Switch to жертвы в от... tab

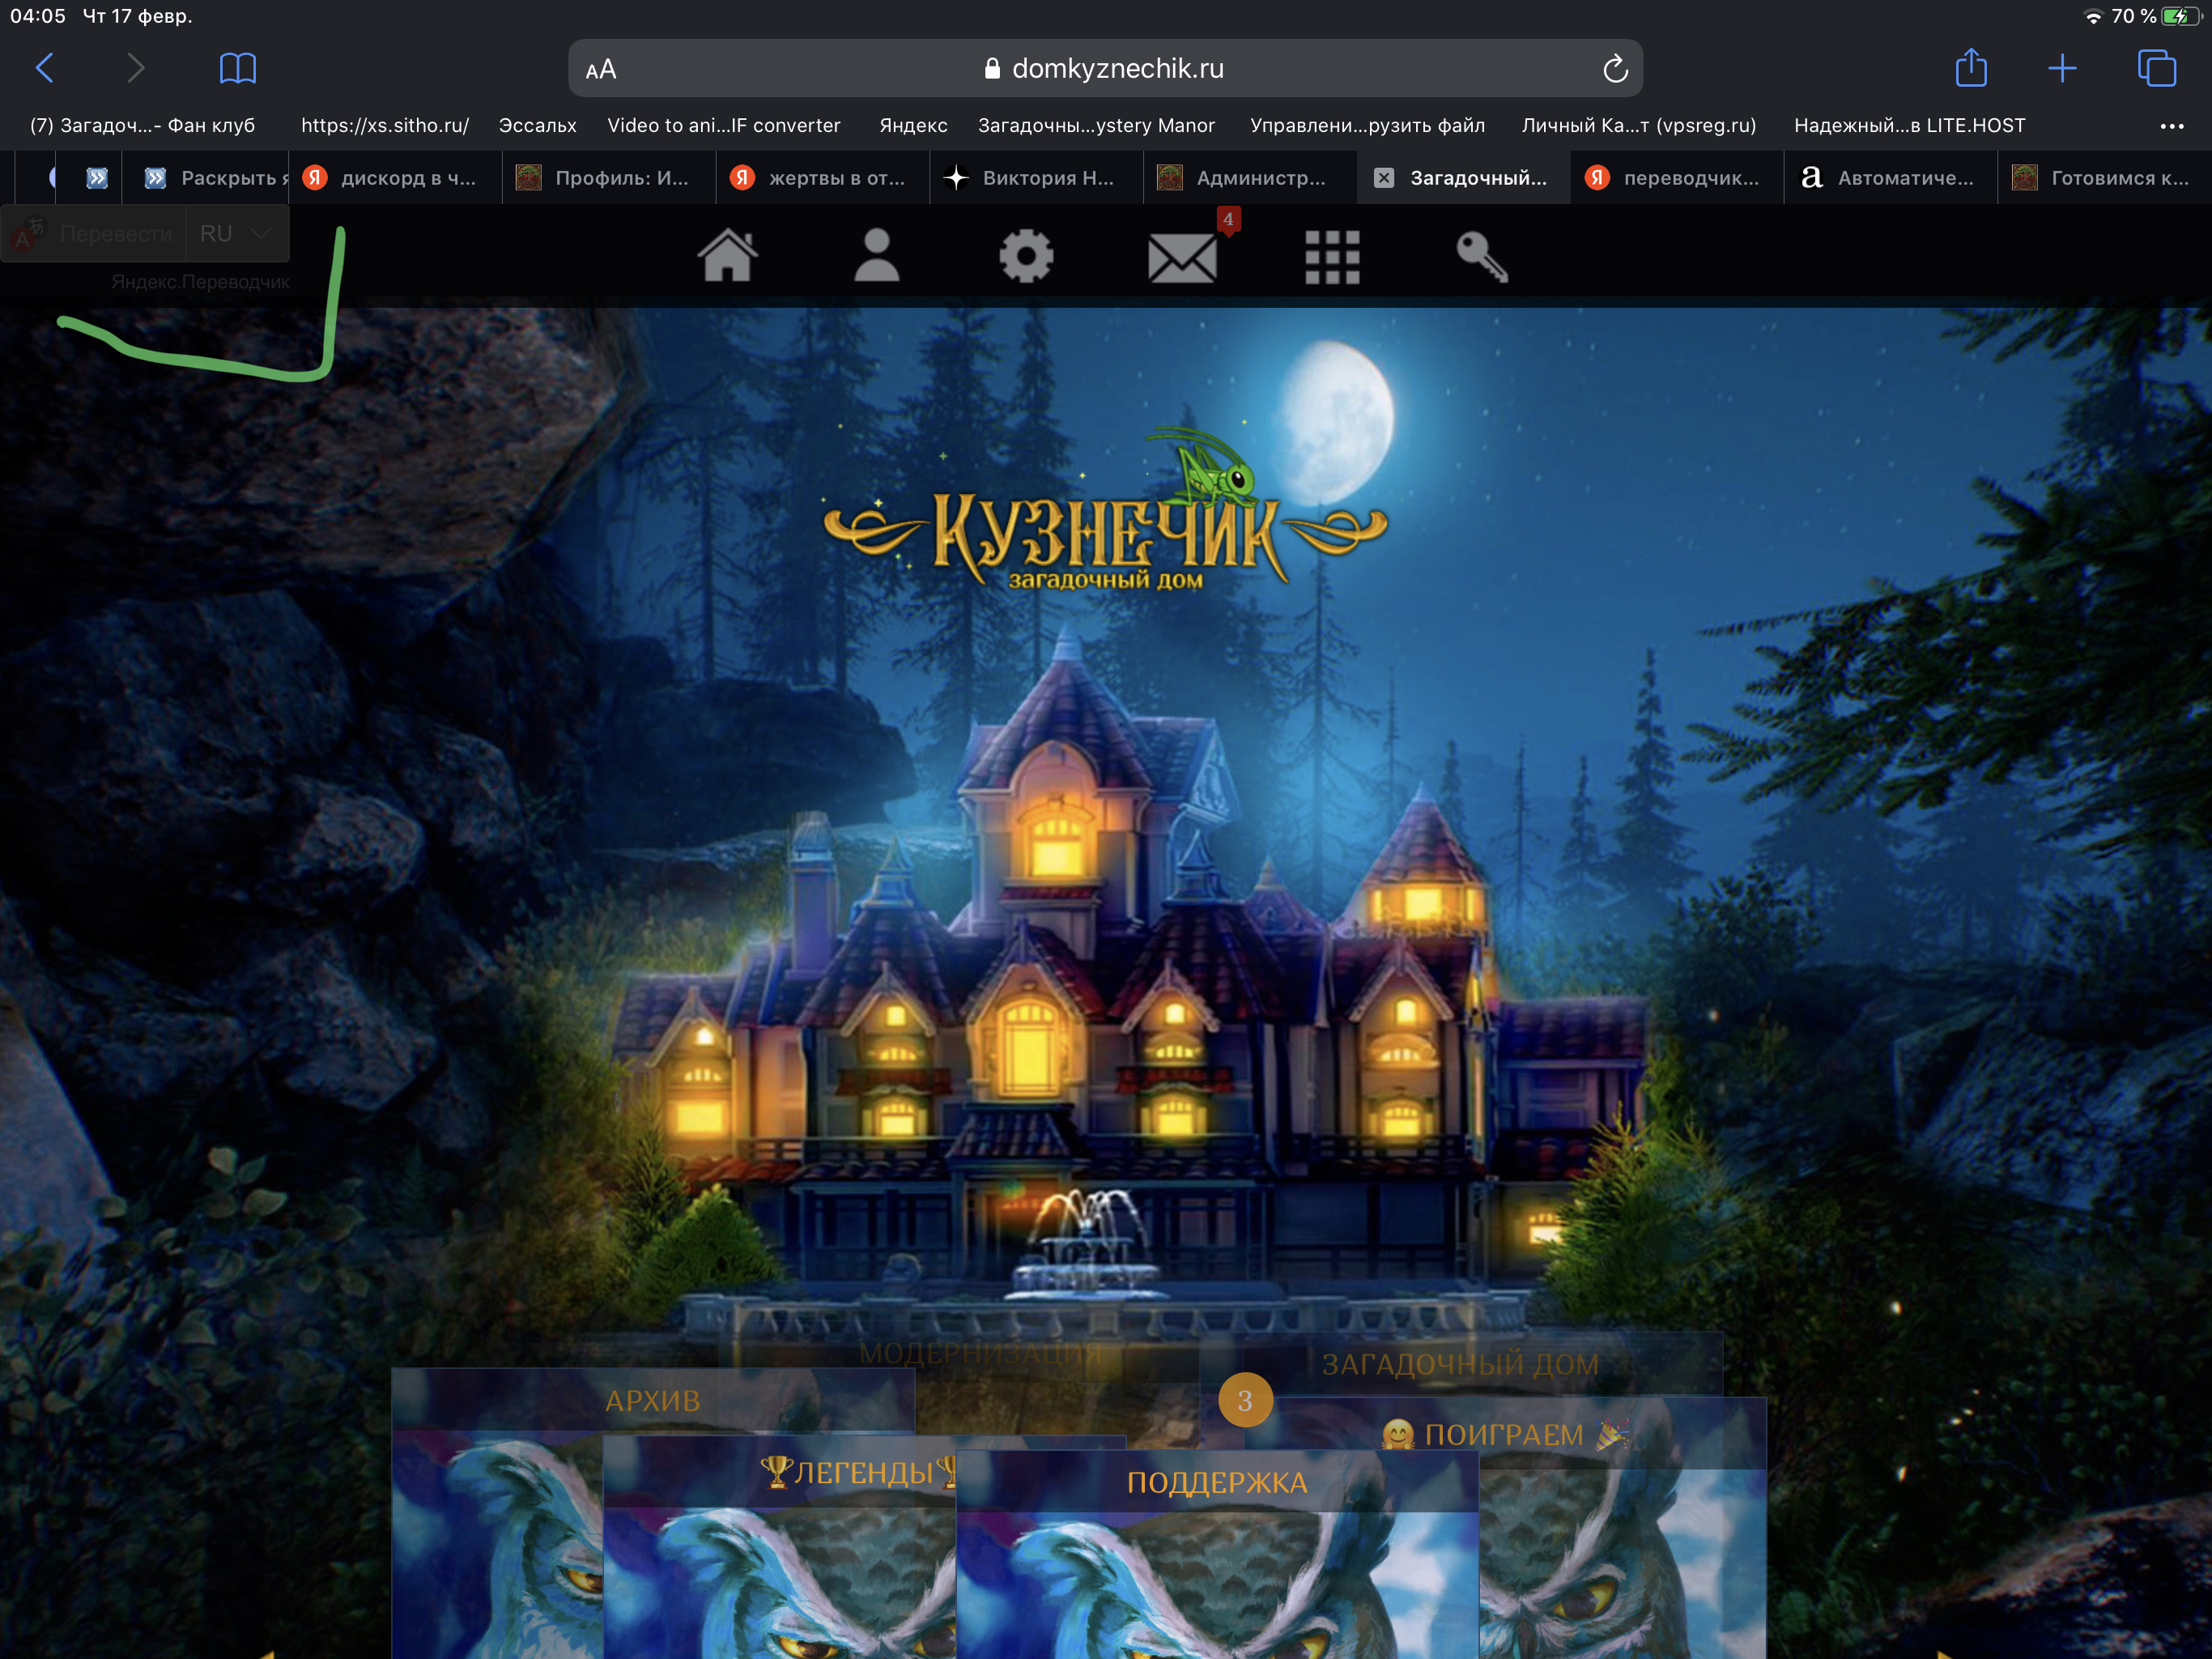tap(823, 178)
